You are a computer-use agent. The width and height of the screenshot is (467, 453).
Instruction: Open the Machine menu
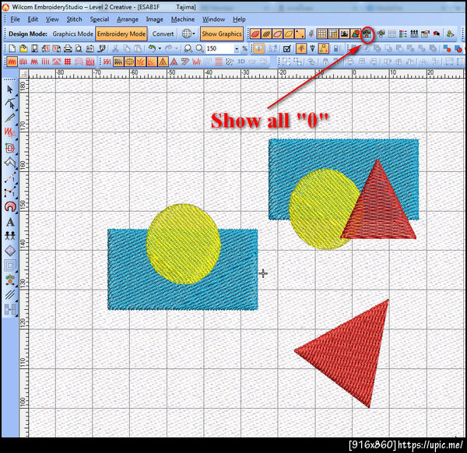coord(183,19)
